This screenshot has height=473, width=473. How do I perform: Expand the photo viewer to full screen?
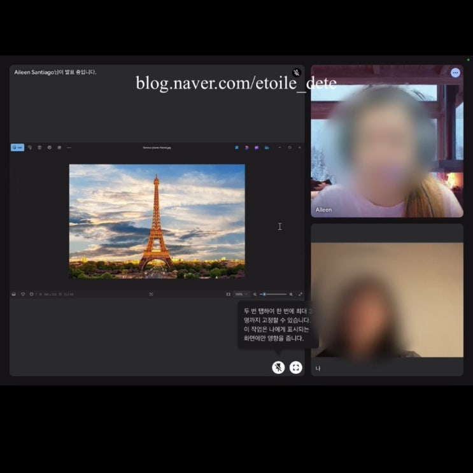(300, 294)
